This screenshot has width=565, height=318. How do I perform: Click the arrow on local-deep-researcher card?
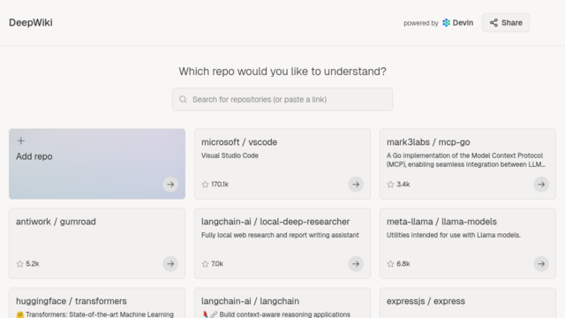pyautogui.click(x=356, y=264)
